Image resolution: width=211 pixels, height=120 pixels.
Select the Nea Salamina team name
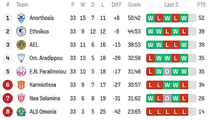(45, 98)
